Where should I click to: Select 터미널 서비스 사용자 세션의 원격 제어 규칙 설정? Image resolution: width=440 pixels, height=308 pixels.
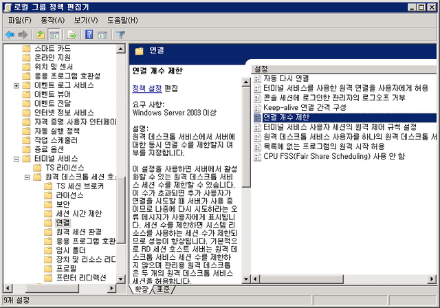(340, 127)
